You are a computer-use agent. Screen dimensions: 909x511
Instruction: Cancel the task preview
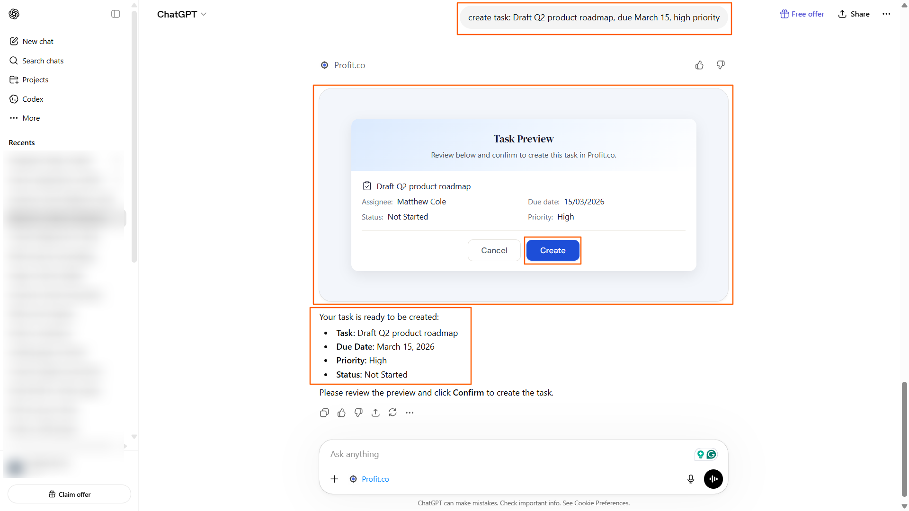tap(494, 250)
